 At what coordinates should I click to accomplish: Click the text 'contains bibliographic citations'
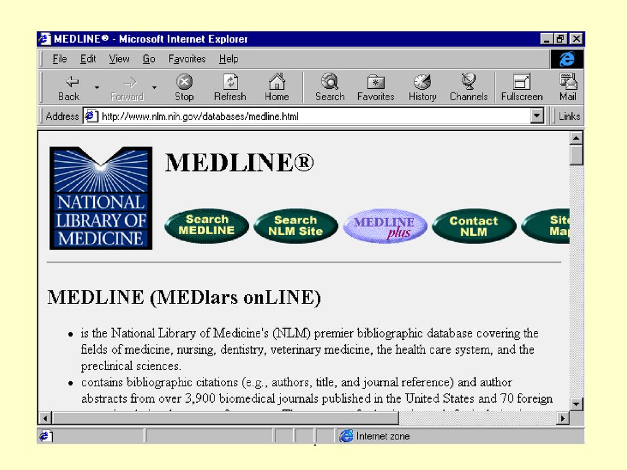tap(159, 382)
